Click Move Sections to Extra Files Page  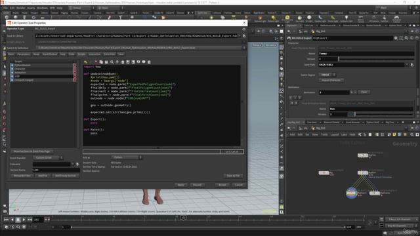pyautogui.click(x=32, y=151)
